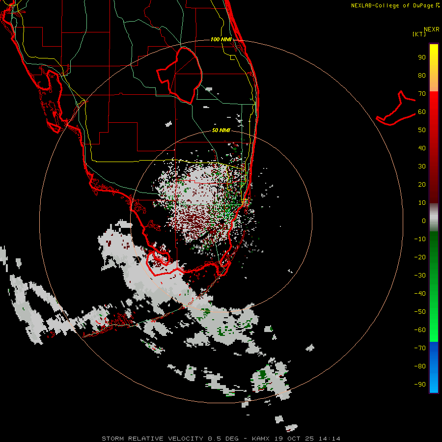This screenshot has height=442, width=442.
Task: Click the [KT] units label
Action: [x=419, y=34]
